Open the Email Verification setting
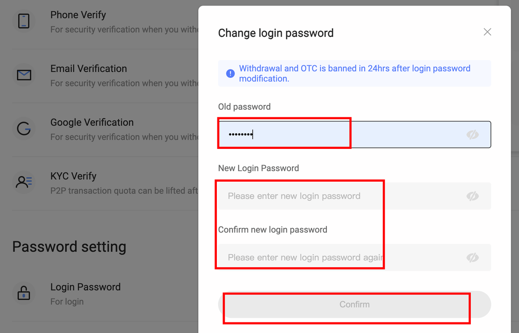The height and width of the screenshot is (333, 519). click(88, 69)
